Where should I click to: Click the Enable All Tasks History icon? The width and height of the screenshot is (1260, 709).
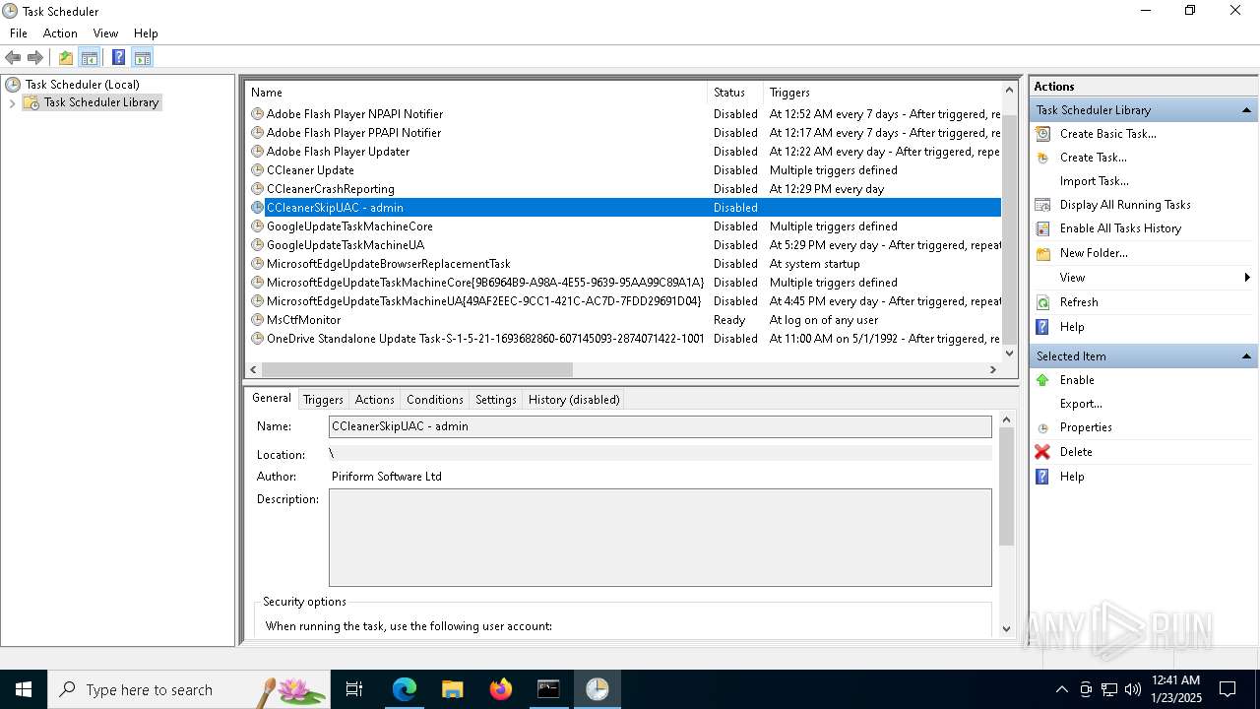pyautogui.click(x=1043, y=228)
